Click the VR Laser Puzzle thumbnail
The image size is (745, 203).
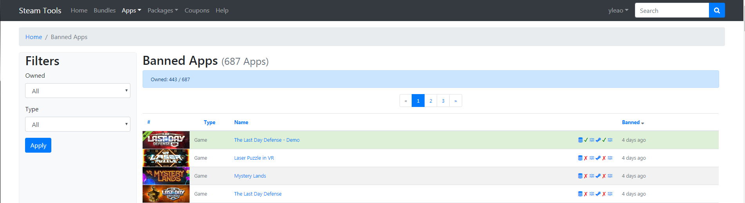166,158
